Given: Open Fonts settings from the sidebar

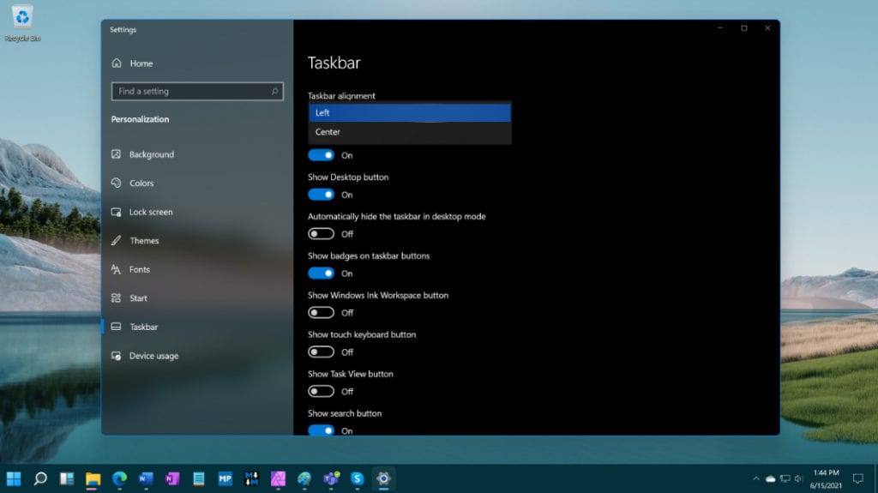Looking at the screenshot, I should point(139,269).
